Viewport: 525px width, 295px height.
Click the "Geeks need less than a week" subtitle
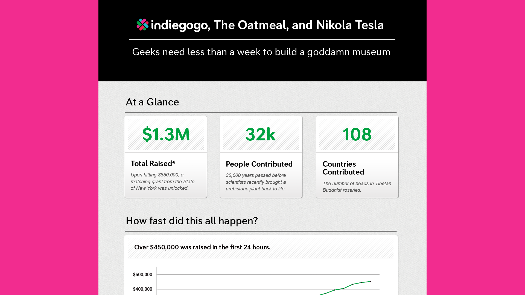pyautogui.click(x=261, y=52)
